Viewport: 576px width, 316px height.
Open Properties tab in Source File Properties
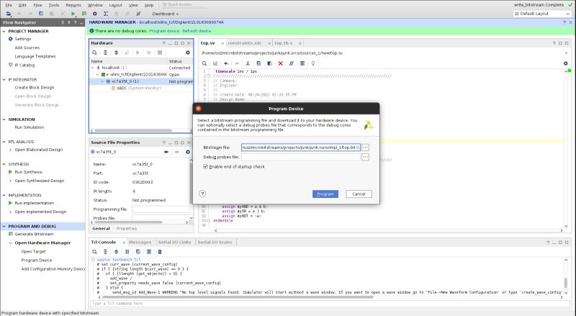[127, 229]
